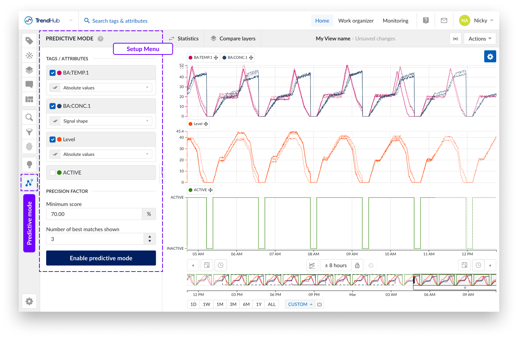Enable the ACTIVE tag checkbox
The height and width of the screenshot is (338, 518).
click(53, 173)
